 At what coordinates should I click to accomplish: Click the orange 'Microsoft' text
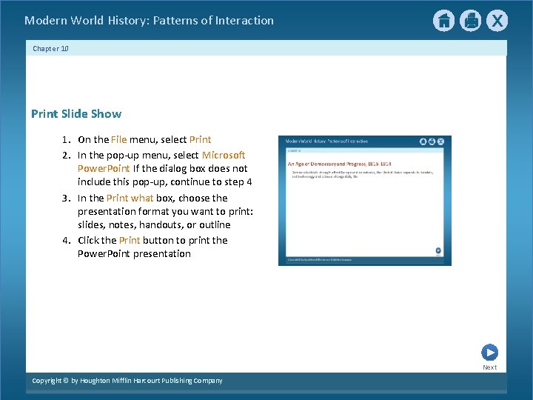[224, 155]
